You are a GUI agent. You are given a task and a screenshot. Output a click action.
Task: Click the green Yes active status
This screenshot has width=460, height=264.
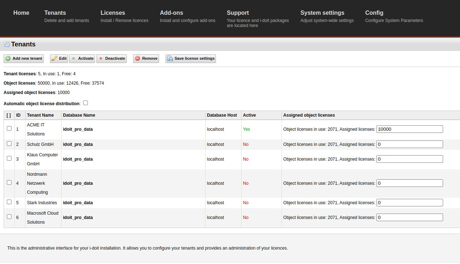coord(247,129)
